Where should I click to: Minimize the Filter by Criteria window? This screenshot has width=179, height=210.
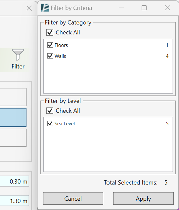[x=121, y=8]
